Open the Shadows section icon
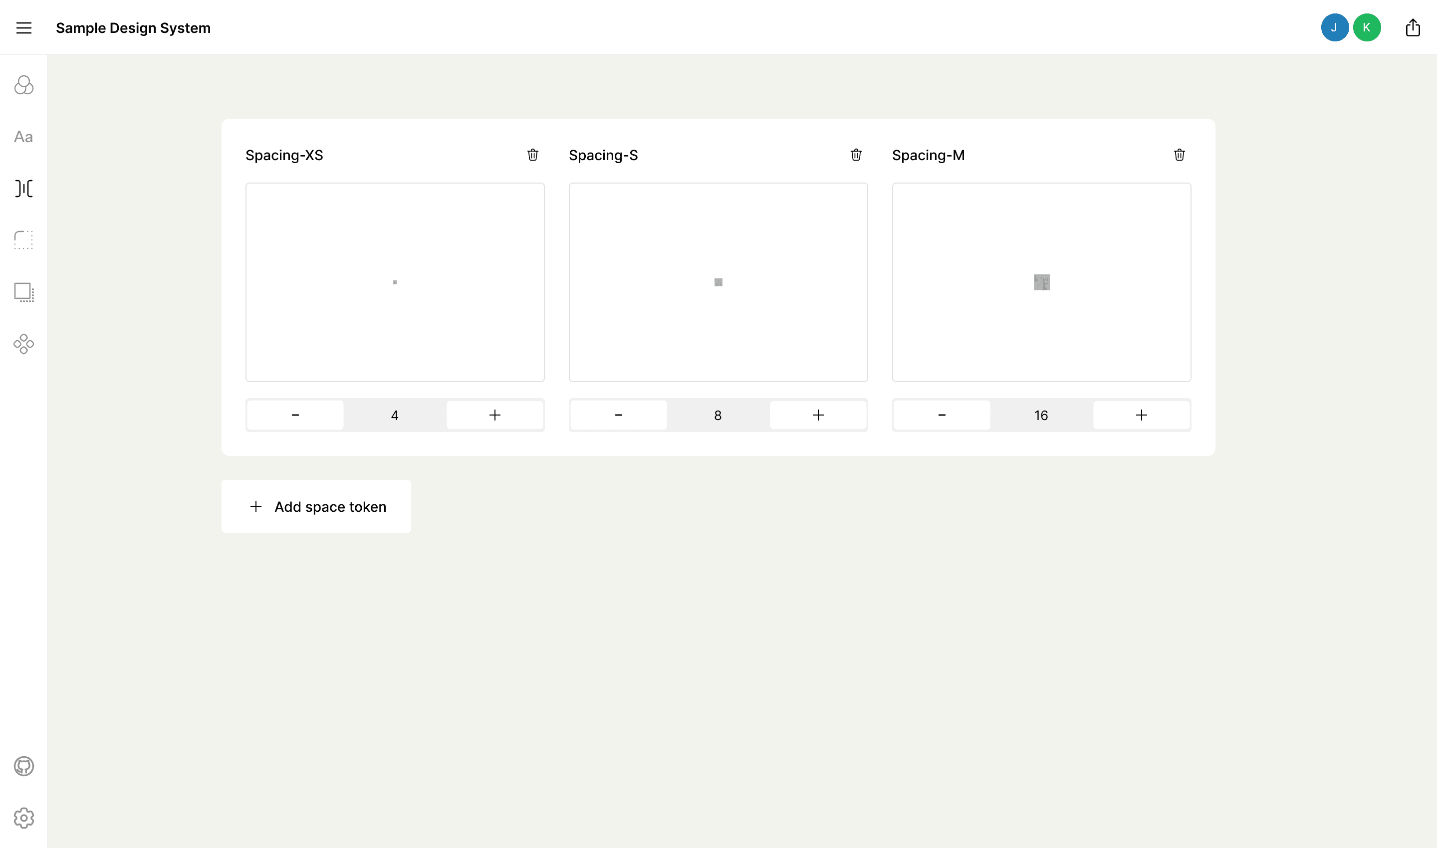This screenshot has width=1437, height=848. pos(23,292)
